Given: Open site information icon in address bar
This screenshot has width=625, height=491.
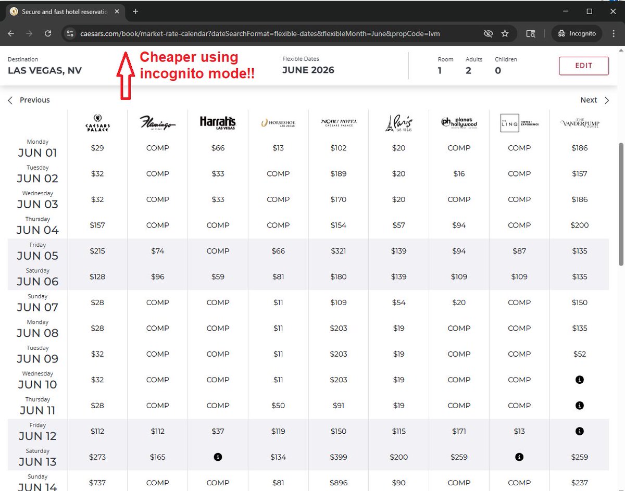Looking at the screenshot, I should [x=70, y=33].
